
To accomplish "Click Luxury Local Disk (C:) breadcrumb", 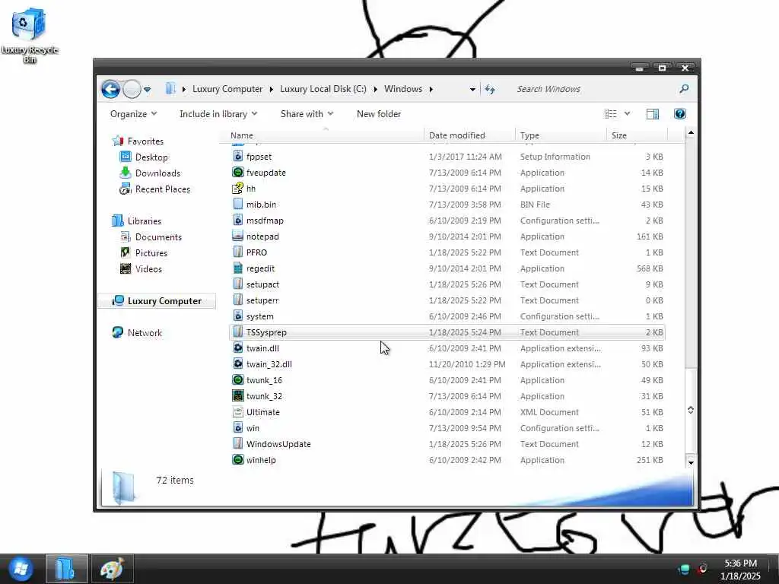I will 323,89.
